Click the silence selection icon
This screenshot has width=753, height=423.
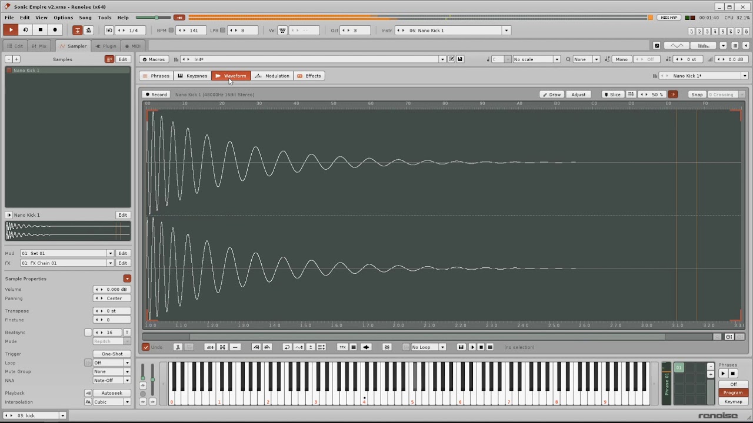(235, 347)
